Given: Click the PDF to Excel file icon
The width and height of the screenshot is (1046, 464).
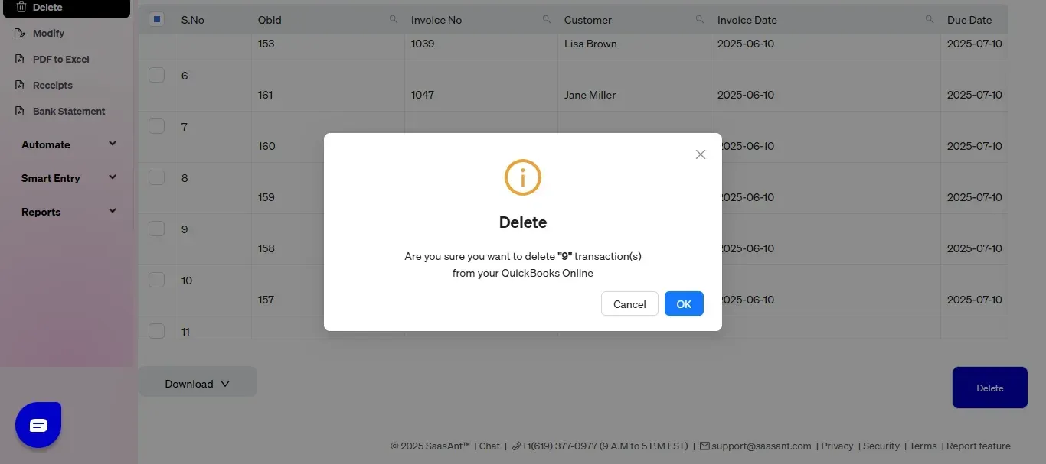Looking at the screenshot, I should click(21, 60).
